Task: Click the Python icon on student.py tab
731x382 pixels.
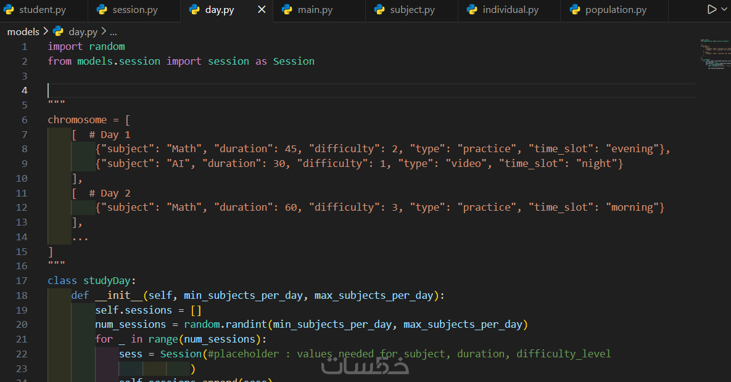Action: (10, 10)
